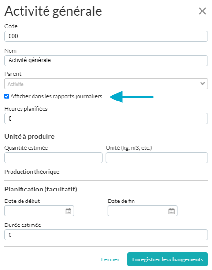Click the Production théorique value
Screen dimensions: 212x270
[68, 172]
